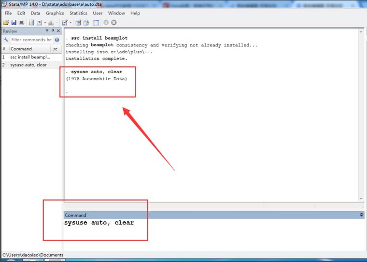Viewport: 367px width, 262px height.
Task: Expand the Do-file Editor dropdown arrow
Action: point(71,23)
